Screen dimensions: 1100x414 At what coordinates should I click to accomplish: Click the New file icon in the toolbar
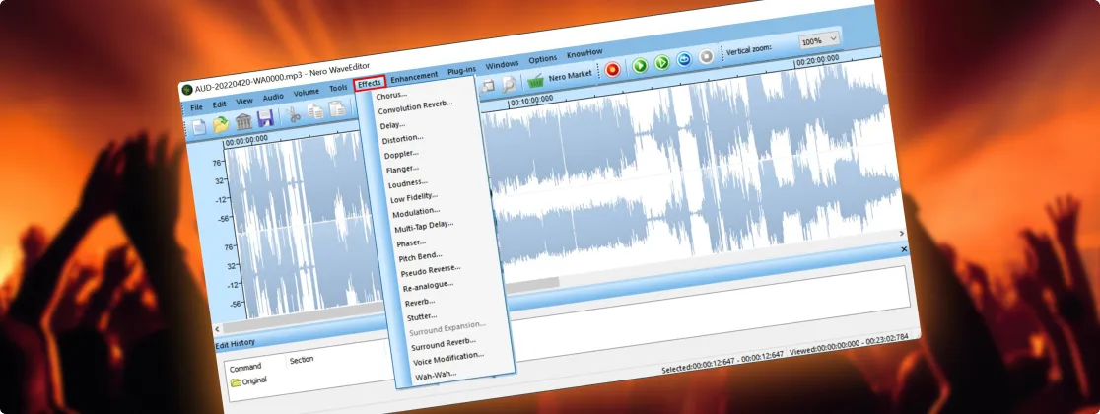(x=201, y=128)
